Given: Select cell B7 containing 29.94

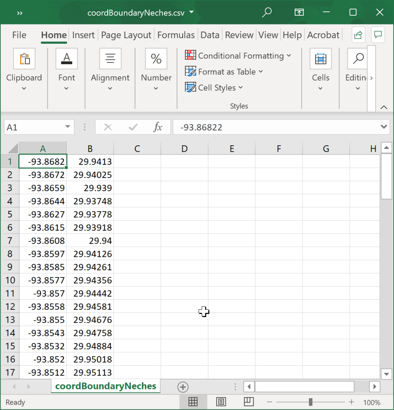Looking at the screenshot, I should tap(90, 241).
